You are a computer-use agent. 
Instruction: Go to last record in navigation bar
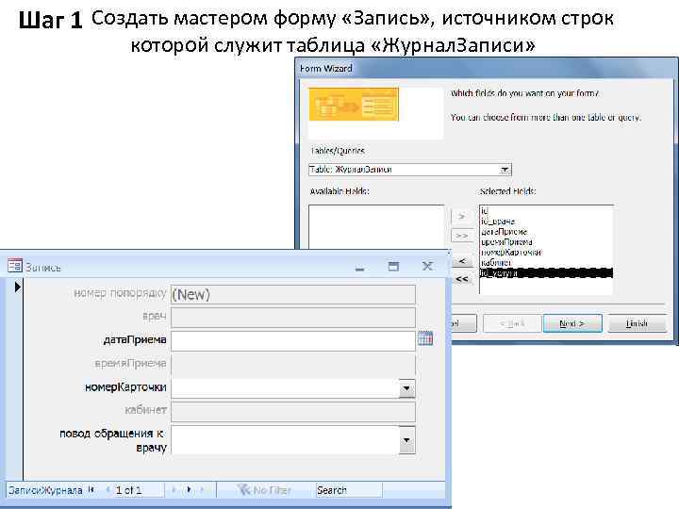(189, 490)
